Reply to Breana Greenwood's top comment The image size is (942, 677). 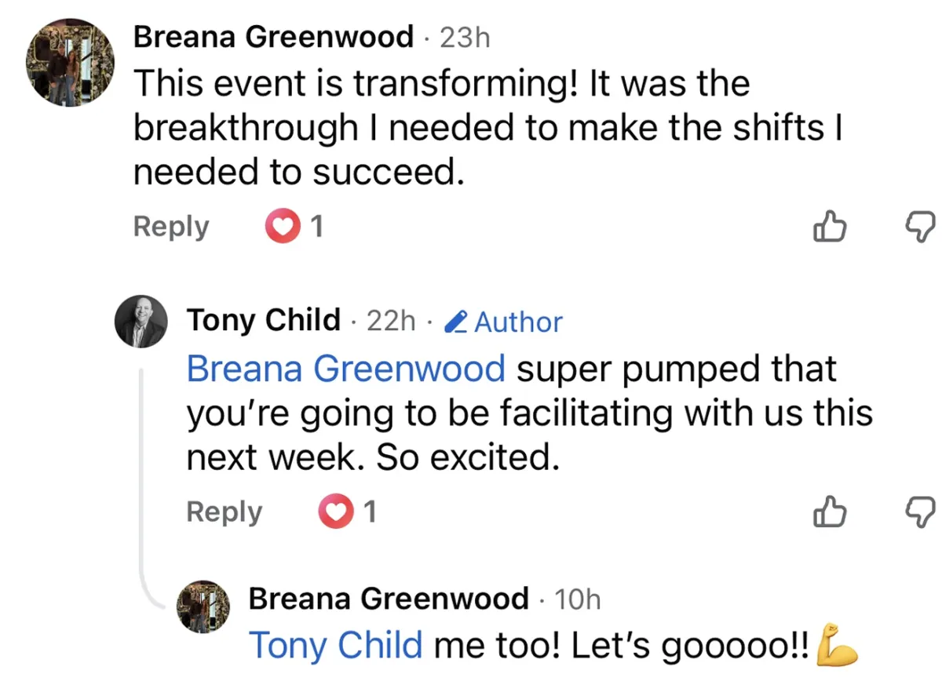coord(171,227)
